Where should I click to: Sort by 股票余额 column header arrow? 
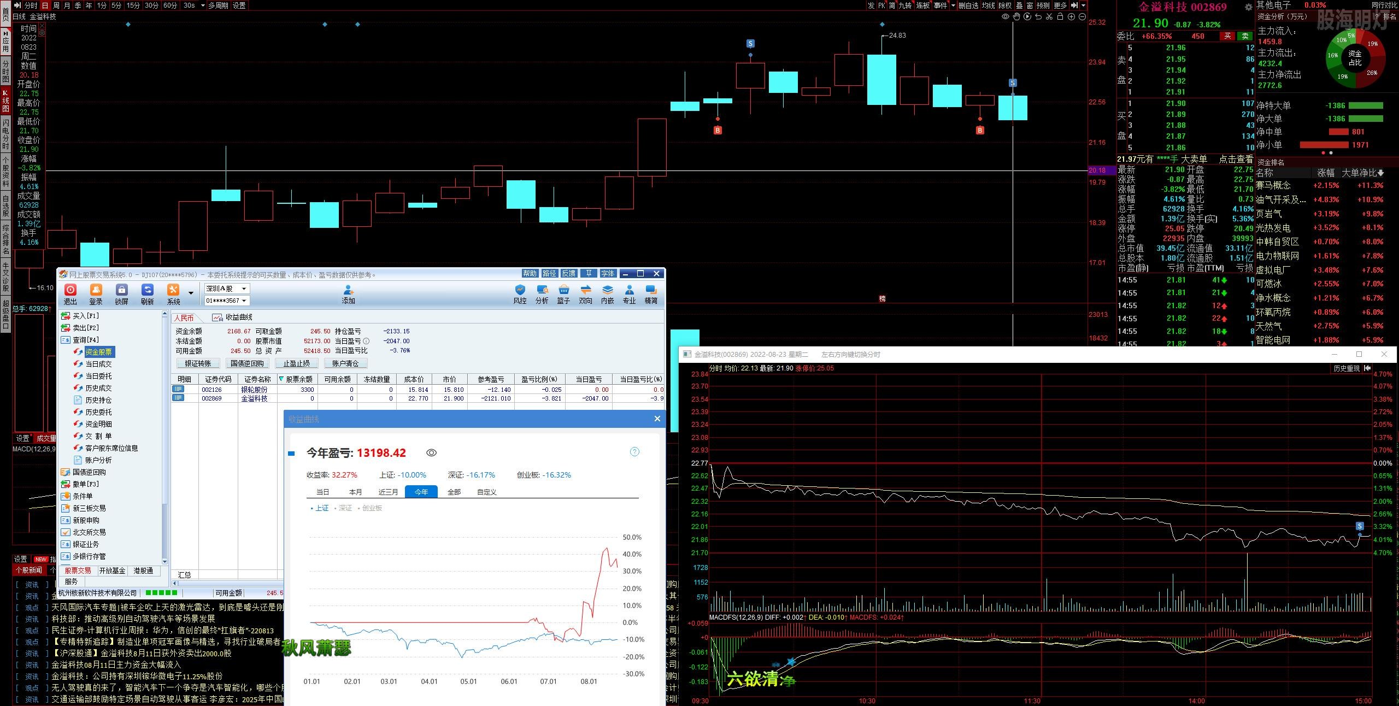click(x=282, y=379)
